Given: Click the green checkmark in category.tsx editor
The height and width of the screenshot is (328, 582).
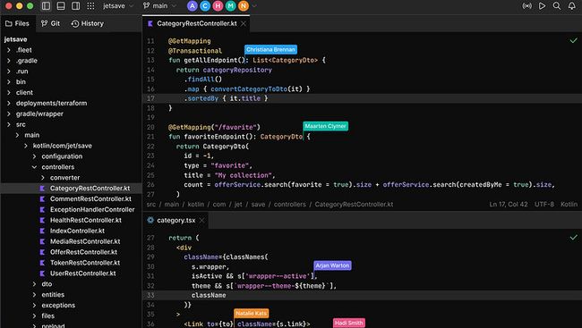Looking at the screenshot, I should click(573, 237).
